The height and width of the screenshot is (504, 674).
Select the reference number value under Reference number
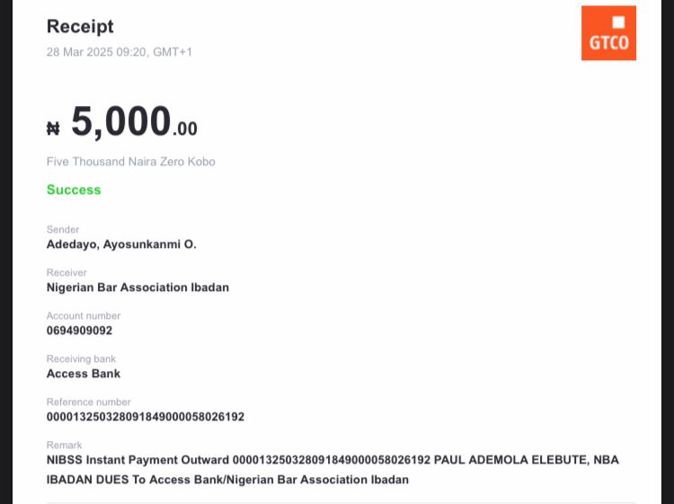point(146,417)
